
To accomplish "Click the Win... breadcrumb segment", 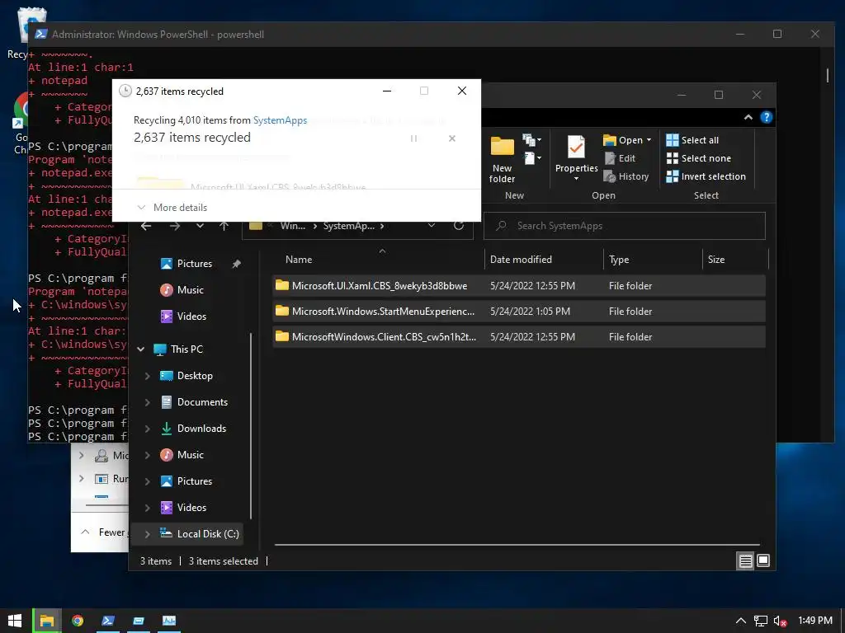I will tap(293, 226).
